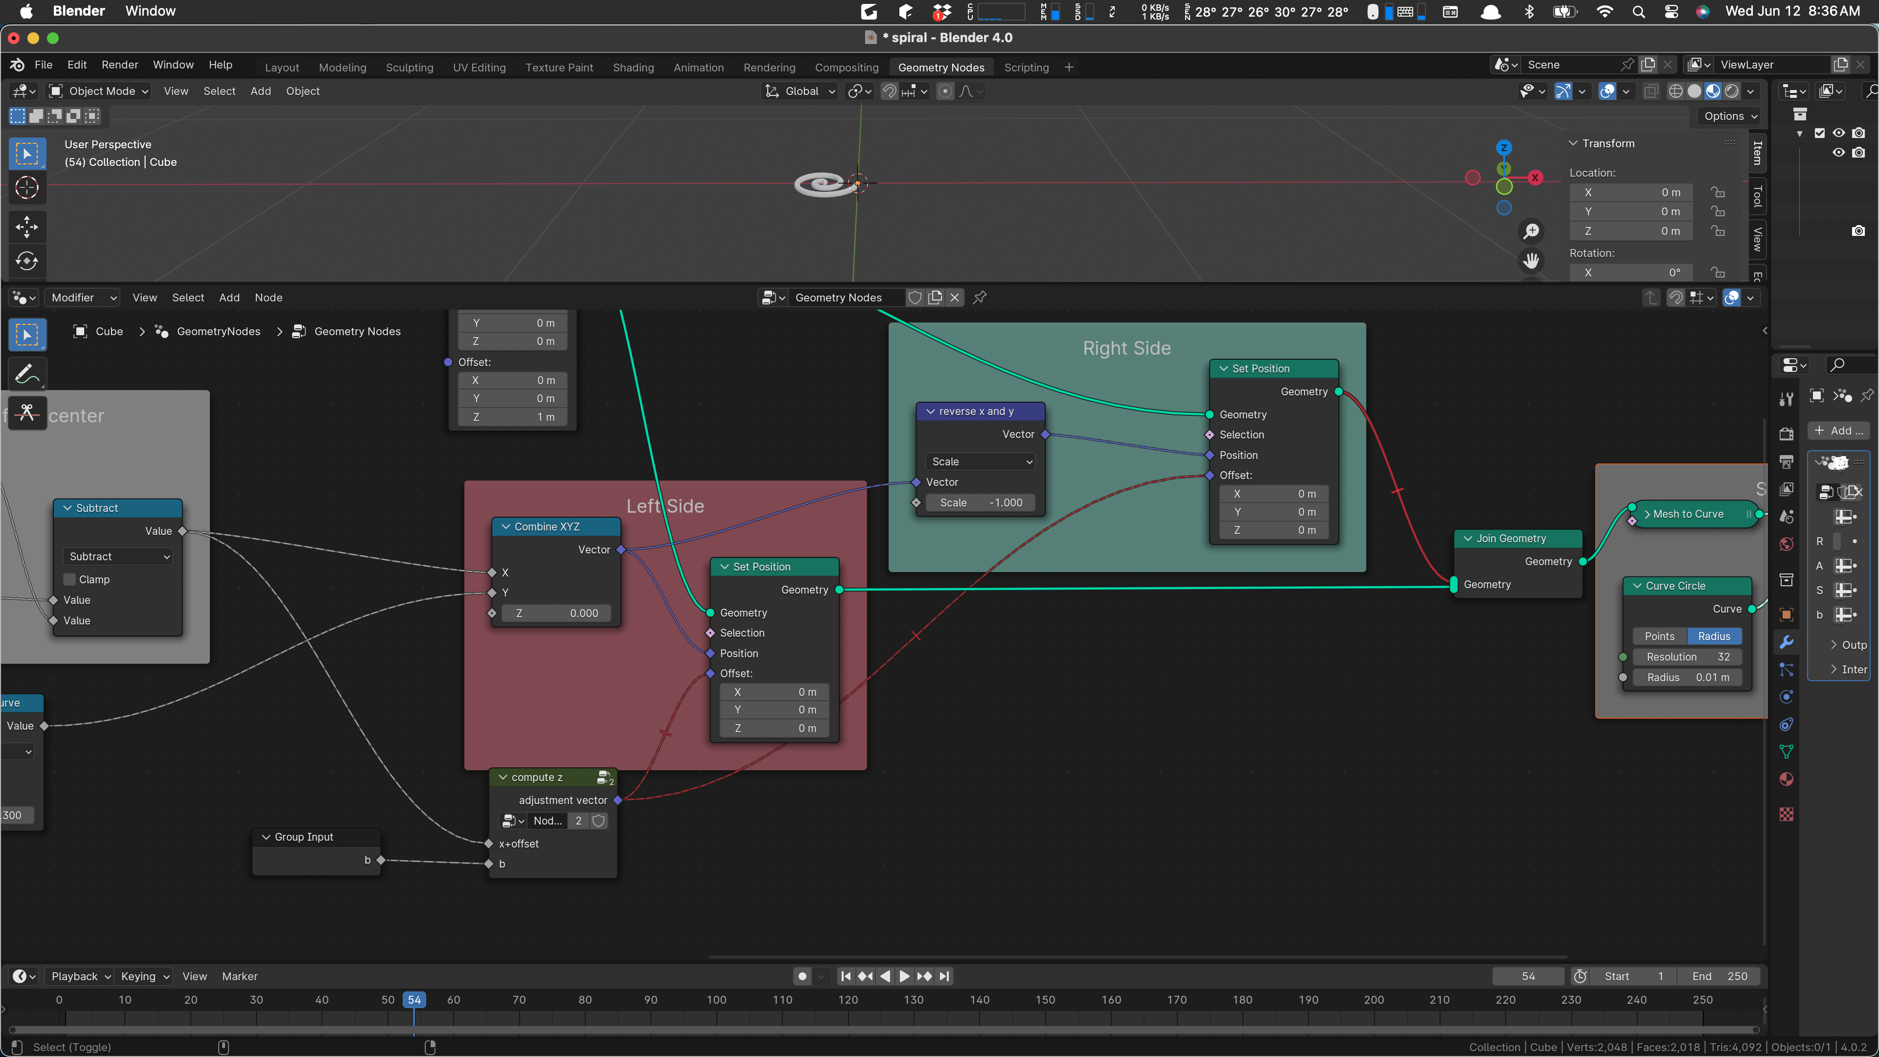Toggle X-ray mode in viewport header
Image resolution: width=1879 pixels, height=1057 pixels.
click(x=1651, y=91)
